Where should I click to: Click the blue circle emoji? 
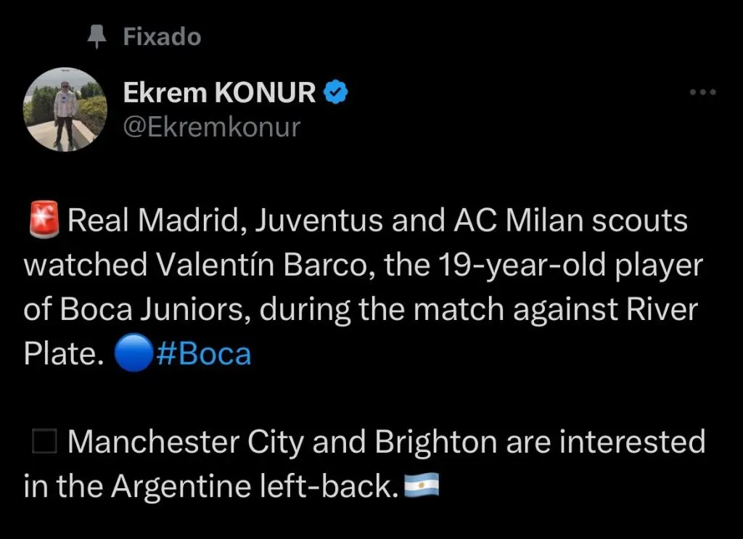point(133,355)
